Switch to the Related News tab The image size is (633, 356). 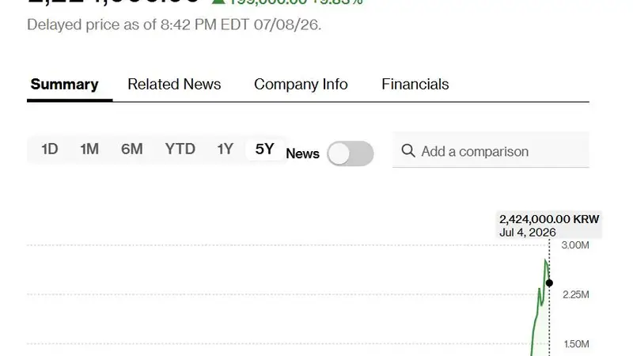pyautogui.click(x=174, y=84)
